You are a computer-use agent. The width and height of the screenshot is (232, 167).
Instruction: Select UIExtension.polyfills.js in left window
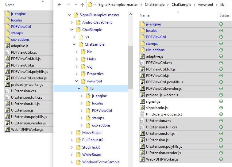(x=29, y=117)
